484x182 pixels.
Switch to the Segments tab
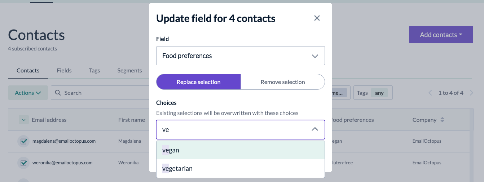pyautogui.click(x=129, y=70)
